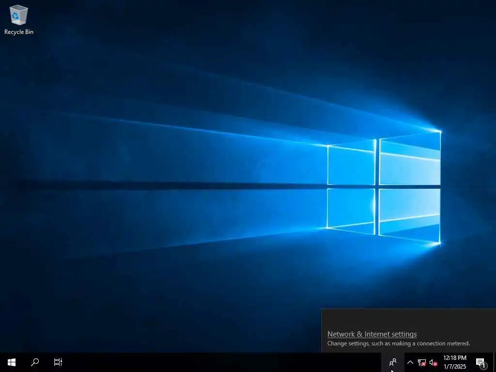Click the muted volume speaker icon
Viewport: 496px width, 372px height.
pos(434,362)
